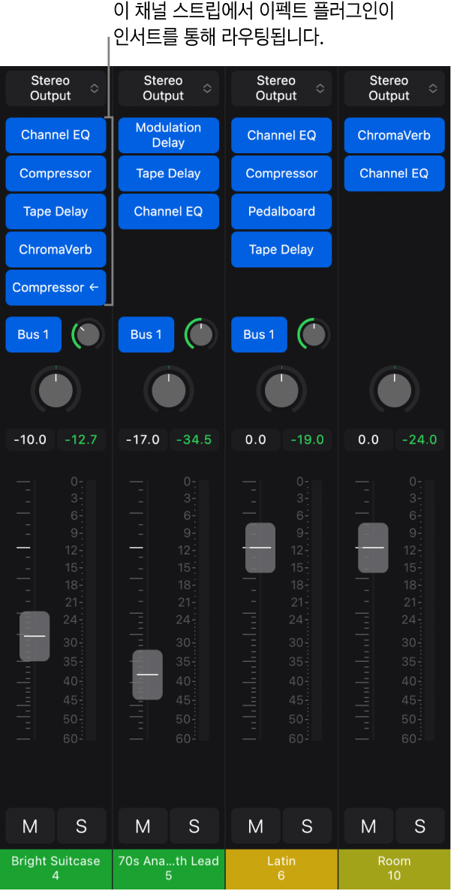Solo the Room channel
This screenshot has width=451, height=891.
pos(419,826)
